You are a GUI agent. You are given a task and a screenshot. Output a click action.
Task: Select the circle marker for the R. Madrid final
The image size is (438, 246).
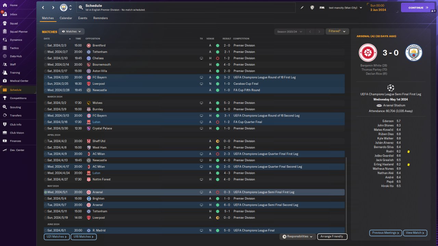click(46, 231)
